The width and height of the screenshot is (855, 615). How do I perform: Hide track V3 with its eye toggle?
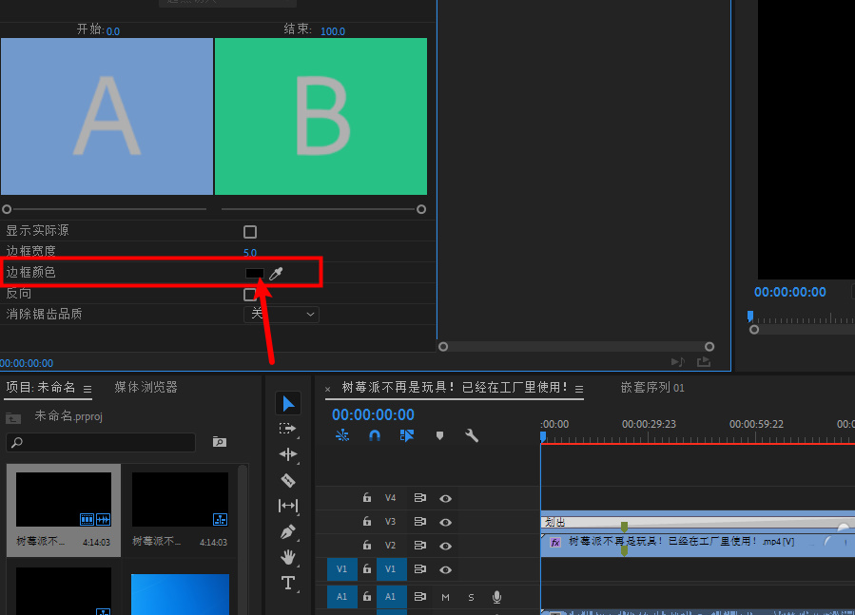(x=445, y=521)
